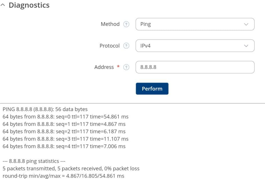Click the help icon next to Address

tap(126, 67)
